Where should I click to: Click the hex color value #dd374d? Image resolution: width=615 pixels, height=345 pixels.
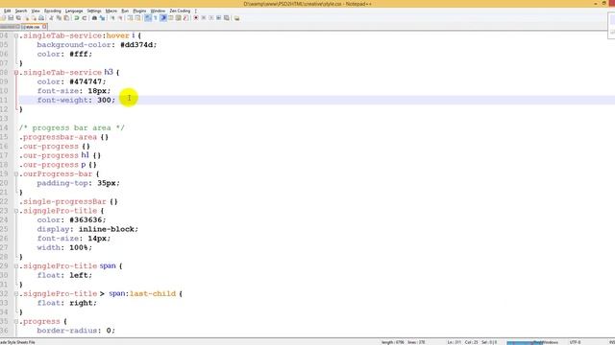(136, 45)
